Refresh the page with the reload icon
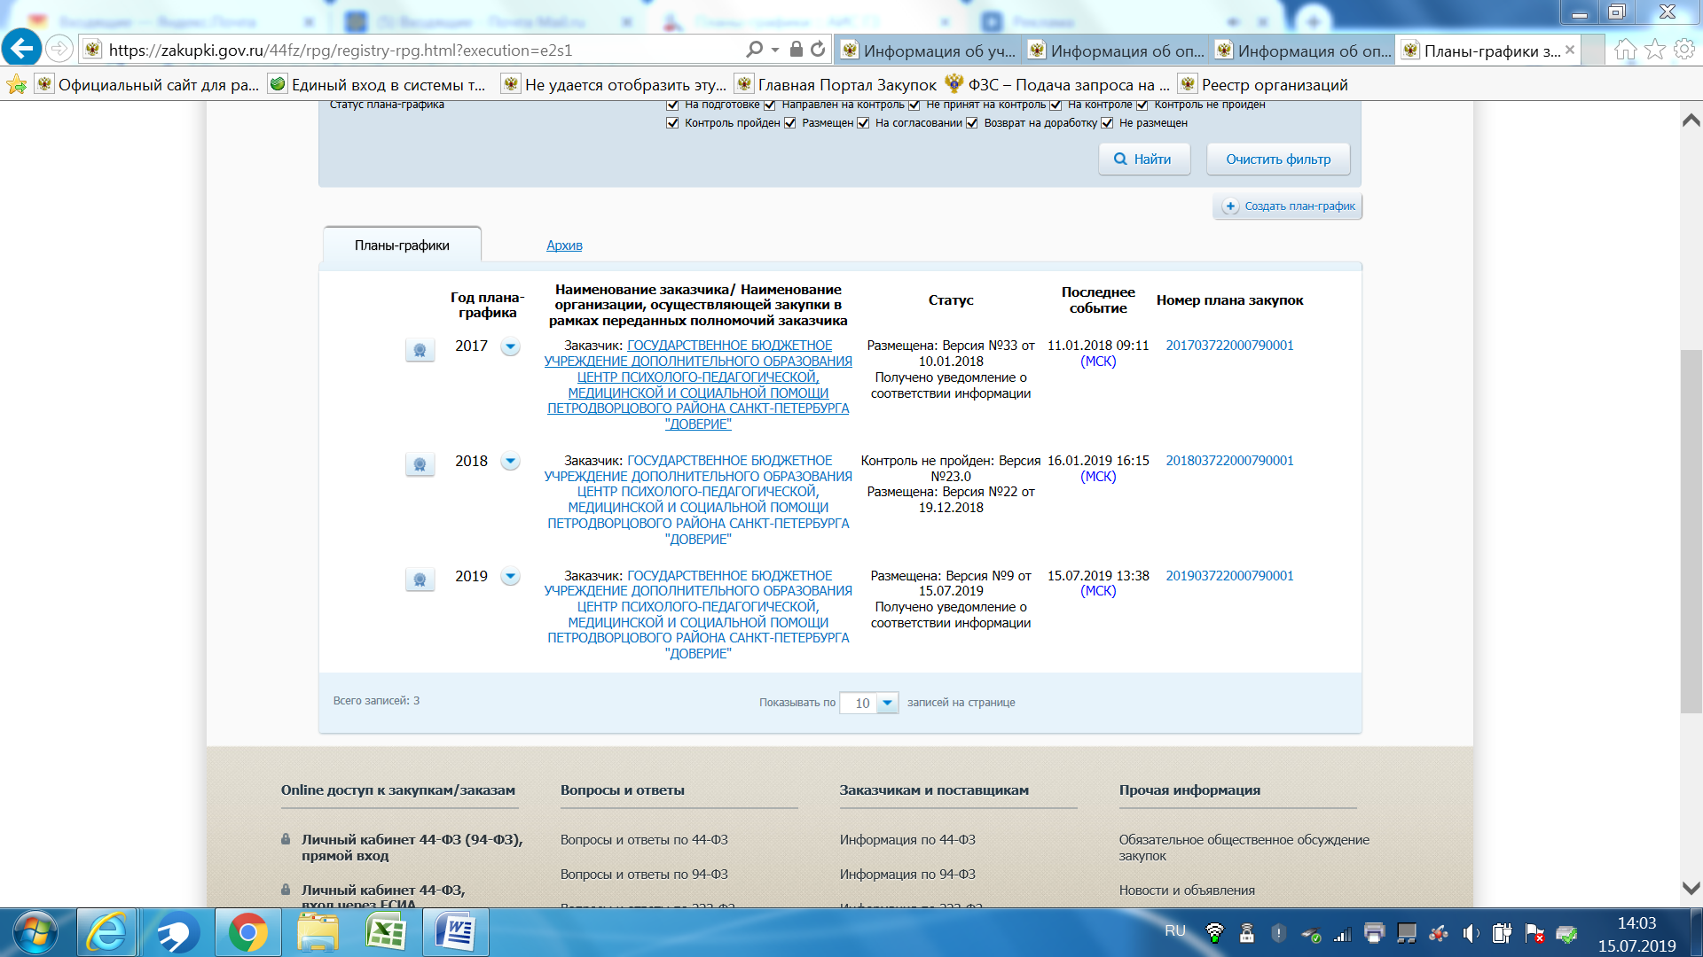1703x957 pixels. tap(818, 50)
